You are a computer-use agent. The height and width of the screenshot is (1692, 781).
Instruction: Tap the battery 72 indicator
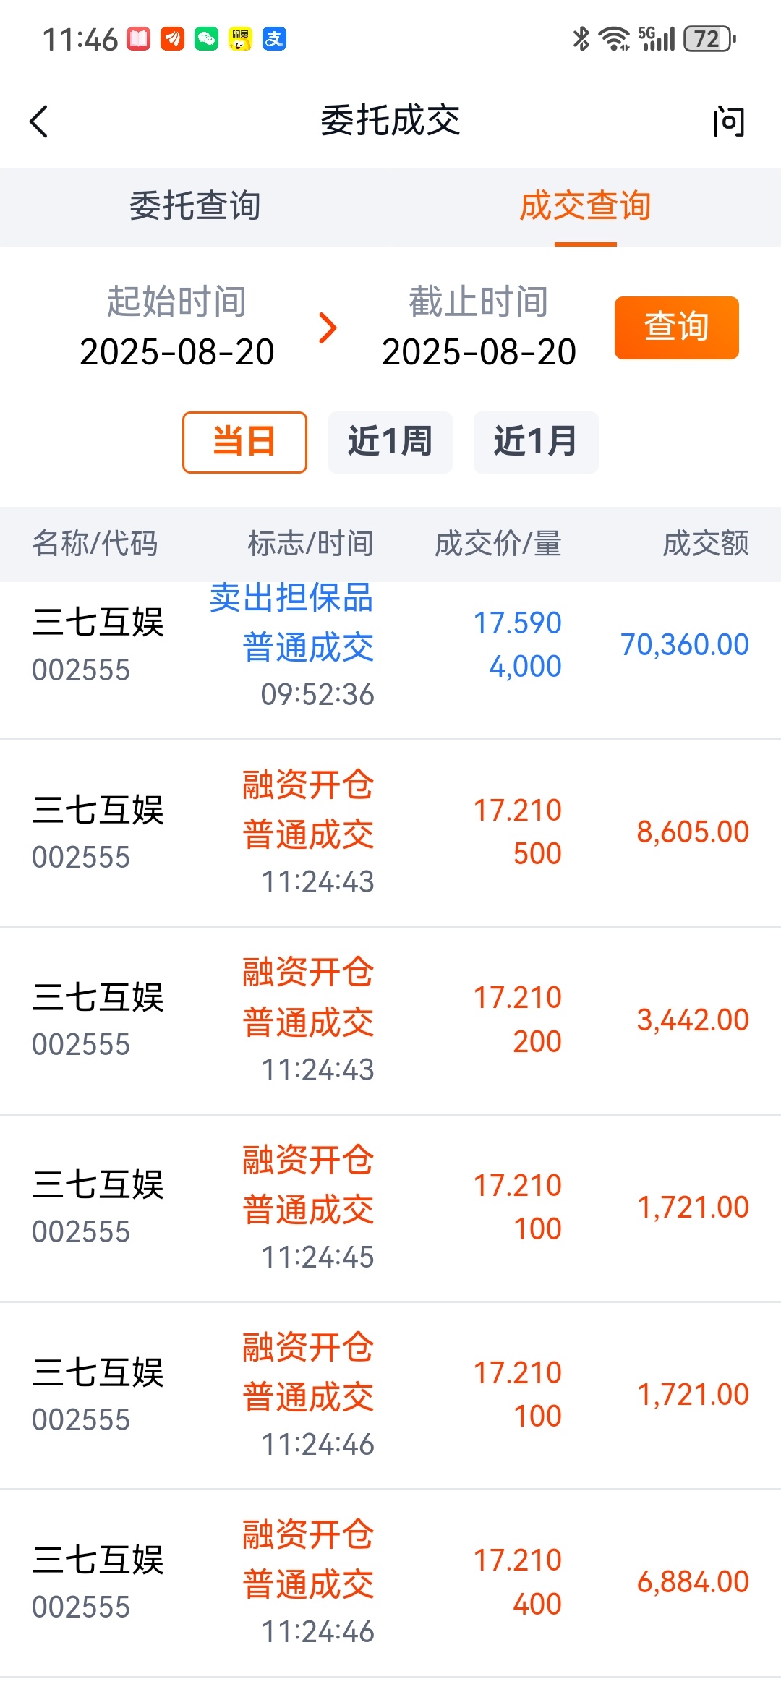point(709,39)
